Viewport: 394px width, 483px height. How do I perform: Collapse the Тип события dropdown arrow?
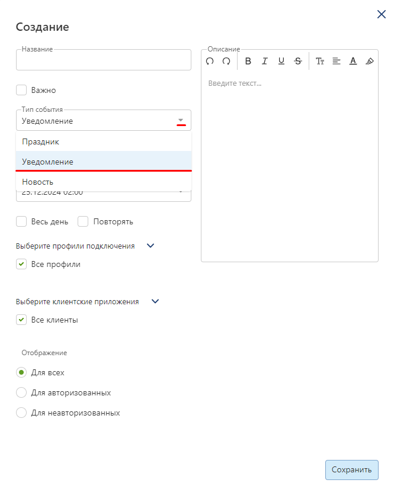coord(181,120)
